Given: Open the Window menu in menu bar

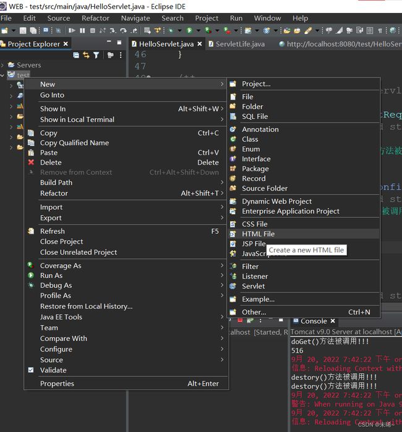Looking at the screenshot, I should (267, 18).
